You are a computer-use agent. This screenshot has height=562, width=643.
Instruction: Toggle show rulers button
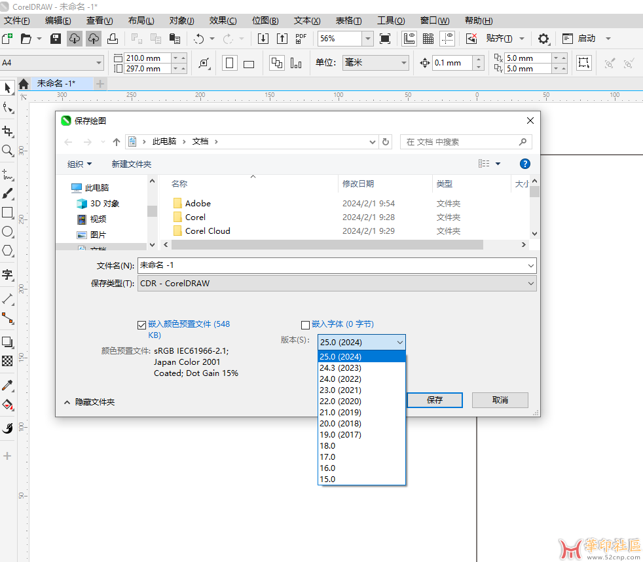coord(409,39)
